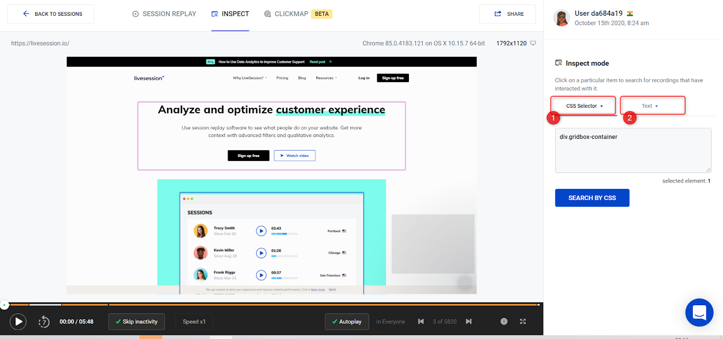Click Log in on the replayed page
This screenshot has width=723, height=339.
pyautogui.click(x=364, y=78)
